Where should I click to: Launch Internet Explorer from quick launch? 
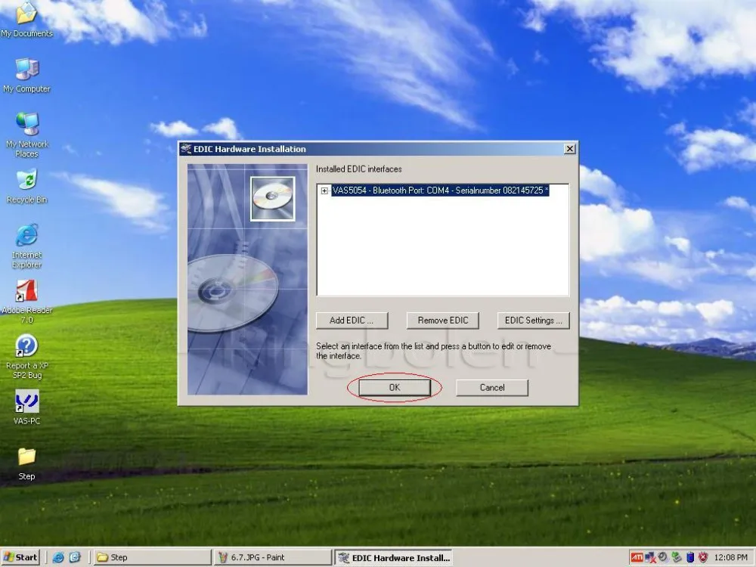tap(58, 558)
